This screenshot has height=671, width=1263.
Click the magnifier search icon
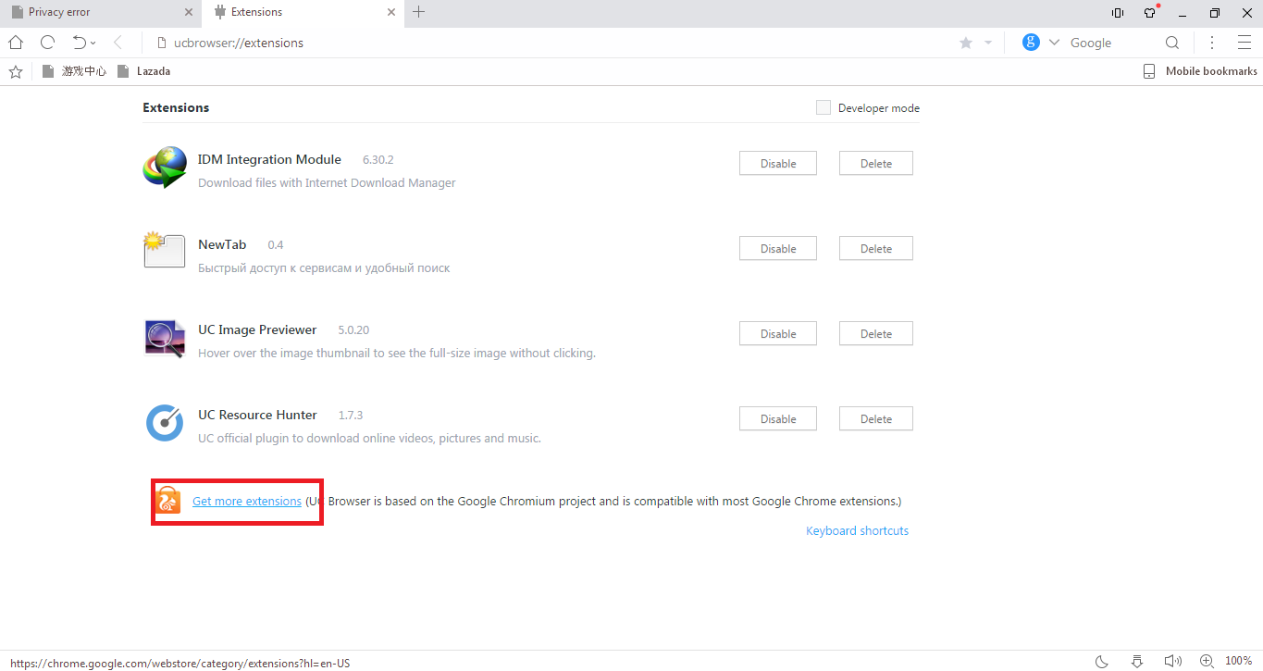click(1172, 43)
